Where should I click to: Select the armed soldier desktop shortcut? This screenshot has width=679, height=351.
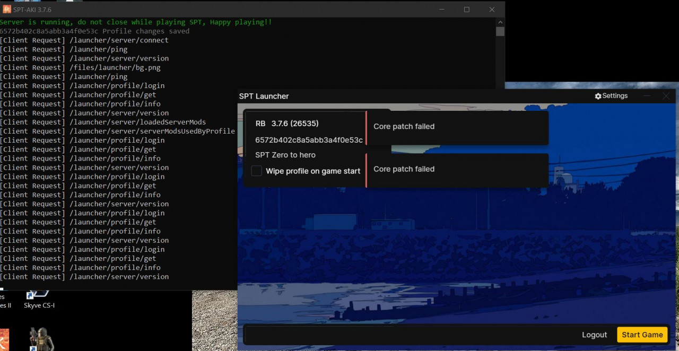tap(41, 339)
